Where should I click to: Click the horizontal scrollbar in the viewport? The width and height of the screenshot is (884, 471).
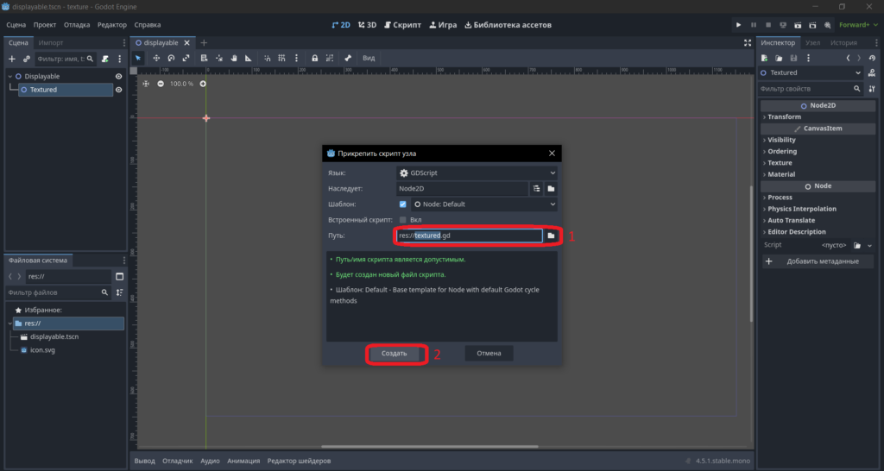pyautogui.click(x=430, y=447)
